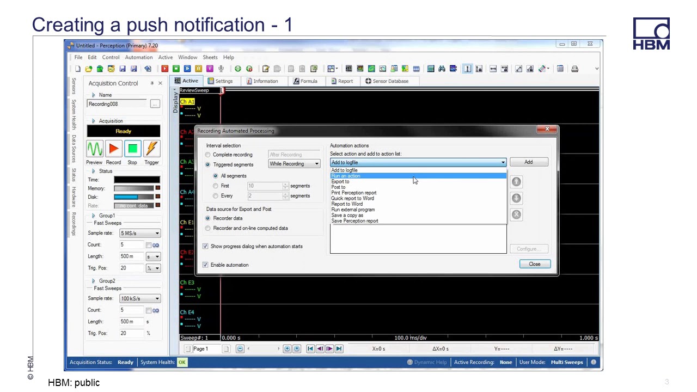Click the info icon in the status bar

click(x=593, y=362)
